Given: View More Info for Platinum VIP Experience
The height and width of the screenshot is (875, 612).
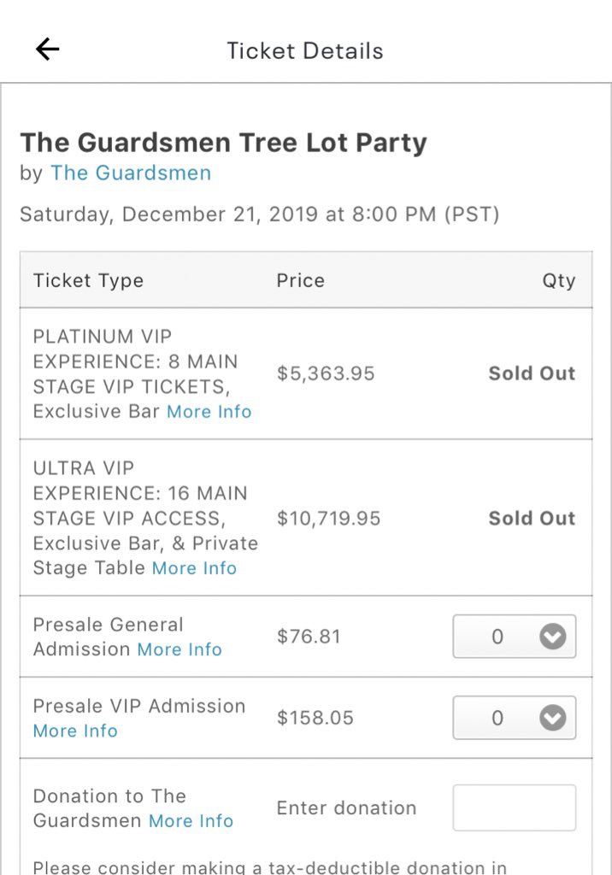Looking at the screenshot, I should [209, 412].
